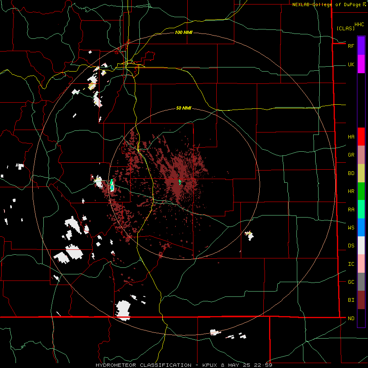Click the BI brown legend swatch
The width and height of the screenshot is (368, 368).
tap(361, 300)
